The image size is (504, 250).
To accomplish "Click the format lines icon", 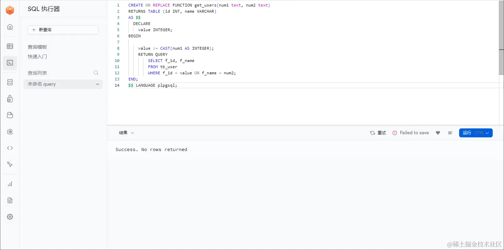I will click(450, 133).
